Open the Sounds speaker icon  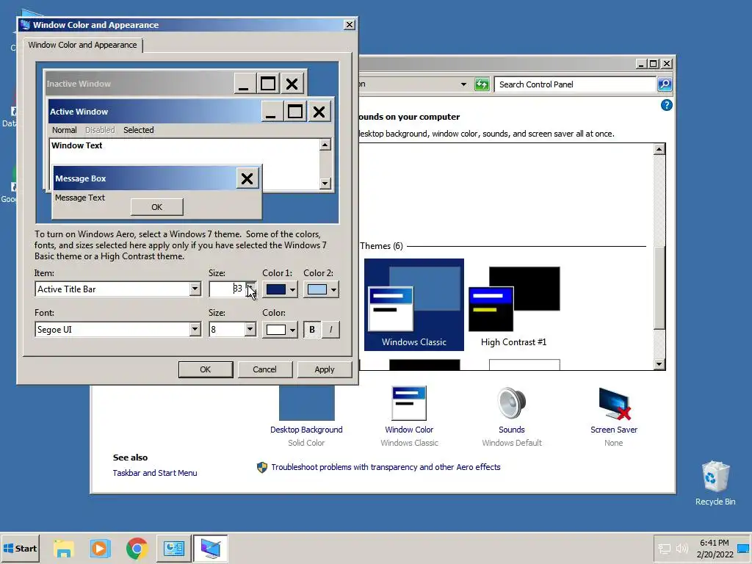512,403
